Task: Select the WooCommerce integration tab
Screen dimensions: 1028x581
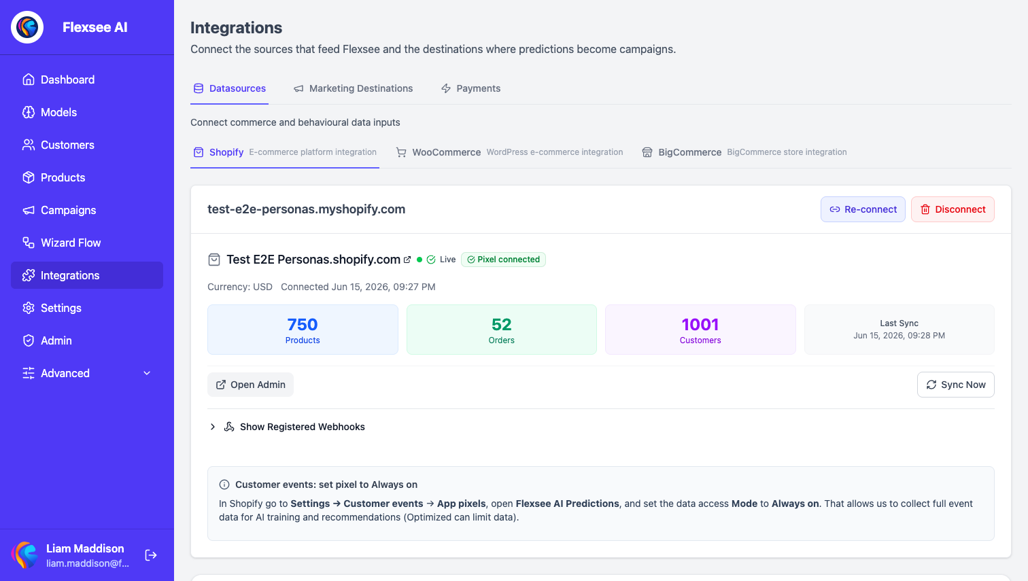Action: (x=509, y=152)
